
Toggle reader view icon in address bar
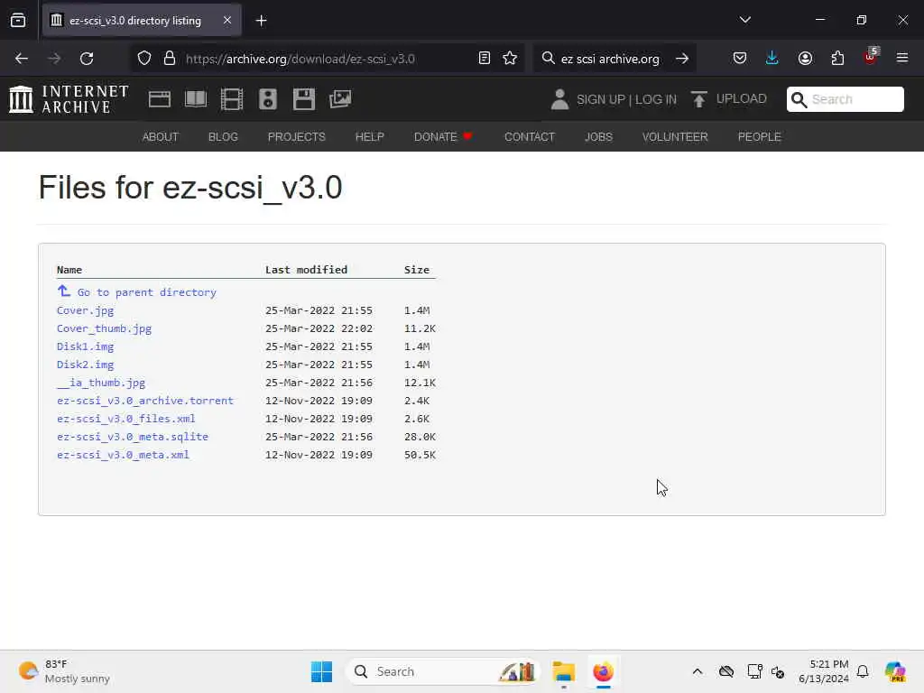485,59
